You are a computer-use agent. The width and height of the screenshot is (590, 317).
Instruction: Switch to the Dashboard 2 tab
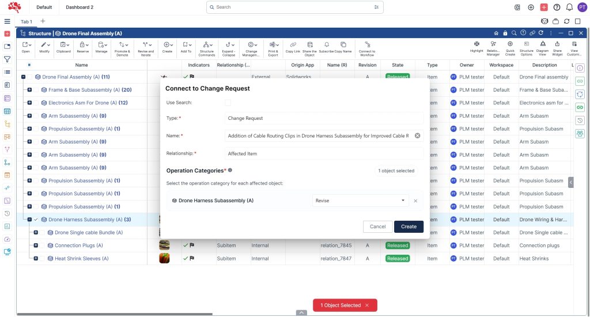coord(80,7)
